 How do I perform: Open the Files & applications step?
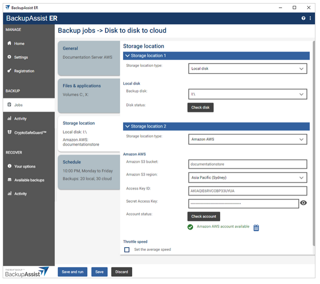pos(89,93)
